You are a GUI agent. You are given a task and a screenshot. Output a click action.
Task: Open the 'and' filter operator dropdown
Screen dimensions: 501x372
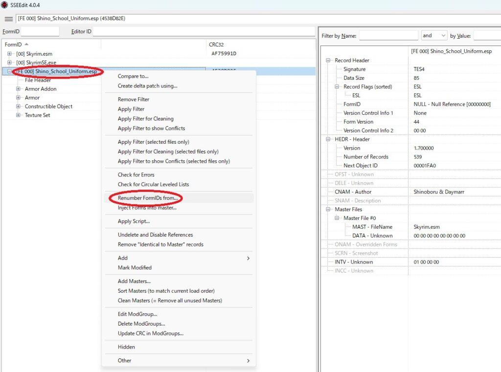pyautogui.click(x=434, y=36)
